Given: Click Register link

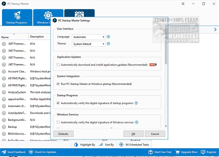Looking at the screenshot, I should pos(212,152).
